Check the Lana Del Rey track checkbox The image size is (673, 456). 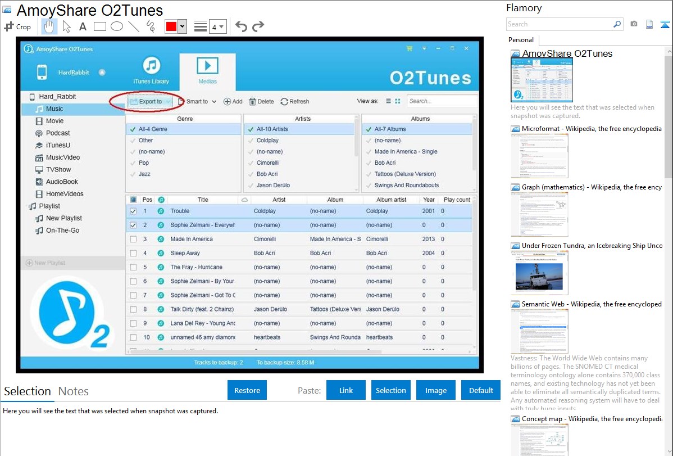pos(134,323)
